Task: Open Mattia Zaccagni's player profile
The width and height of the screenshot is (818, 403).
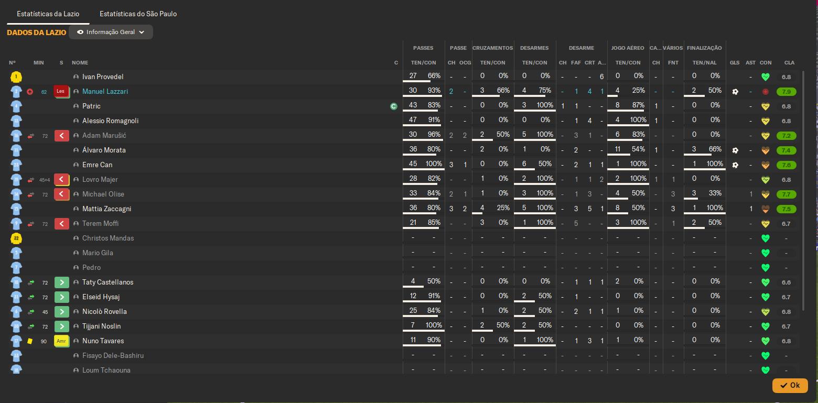Action: pyautogui.click(x=107, y=209)
